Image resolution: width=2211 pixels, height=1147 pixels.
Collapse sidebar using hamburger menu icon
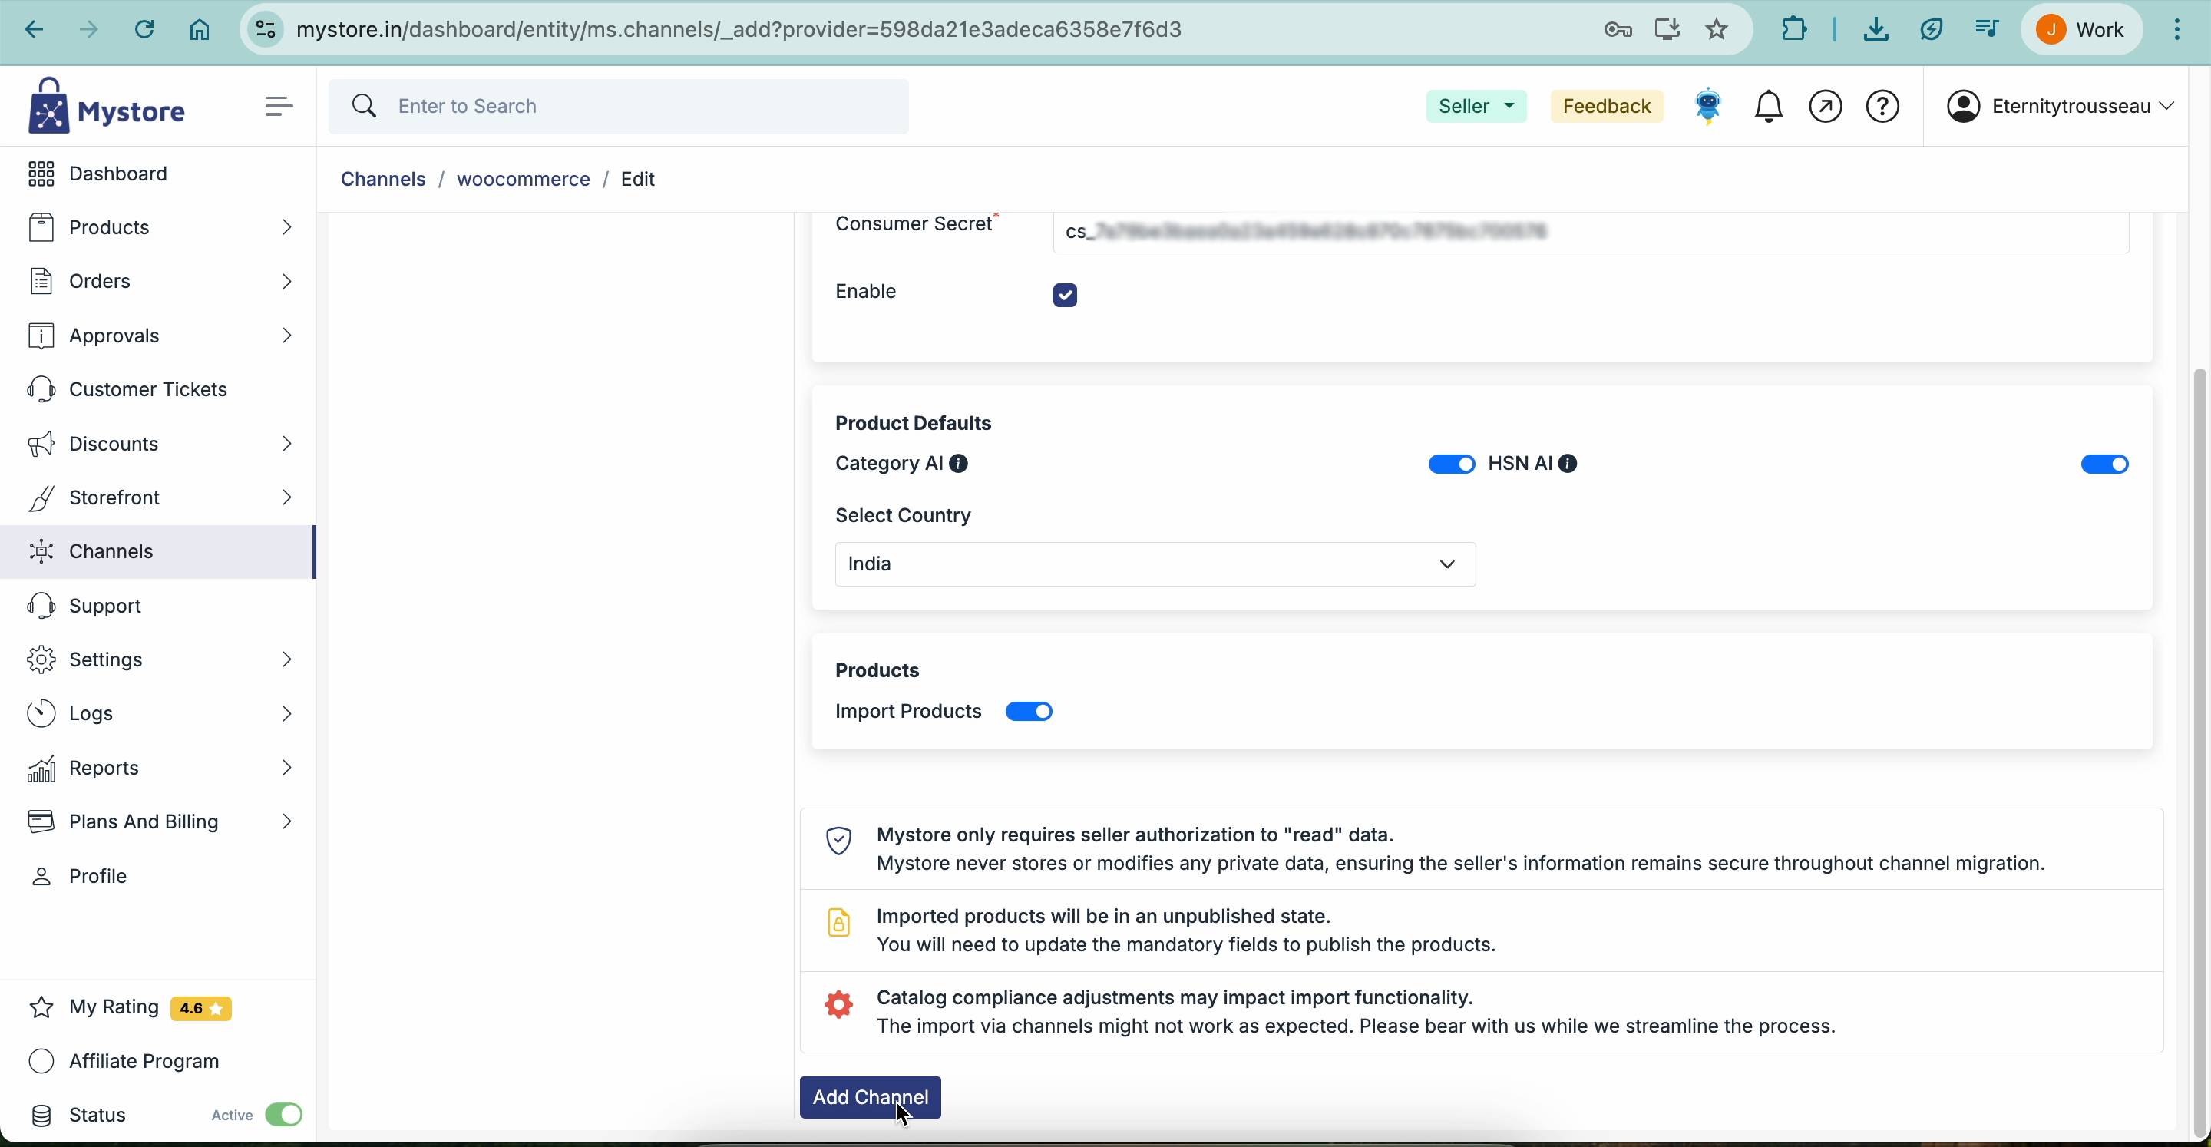(x=279, y=107)
